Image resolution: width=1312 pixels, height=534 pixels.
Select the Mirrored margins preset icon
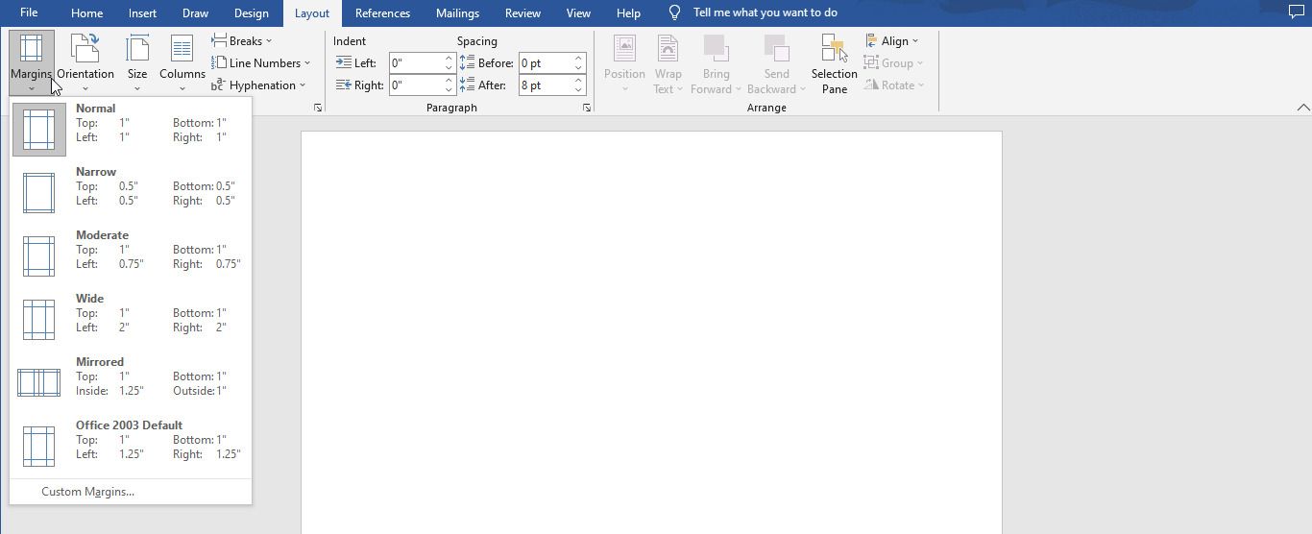[x=39, y=382]
